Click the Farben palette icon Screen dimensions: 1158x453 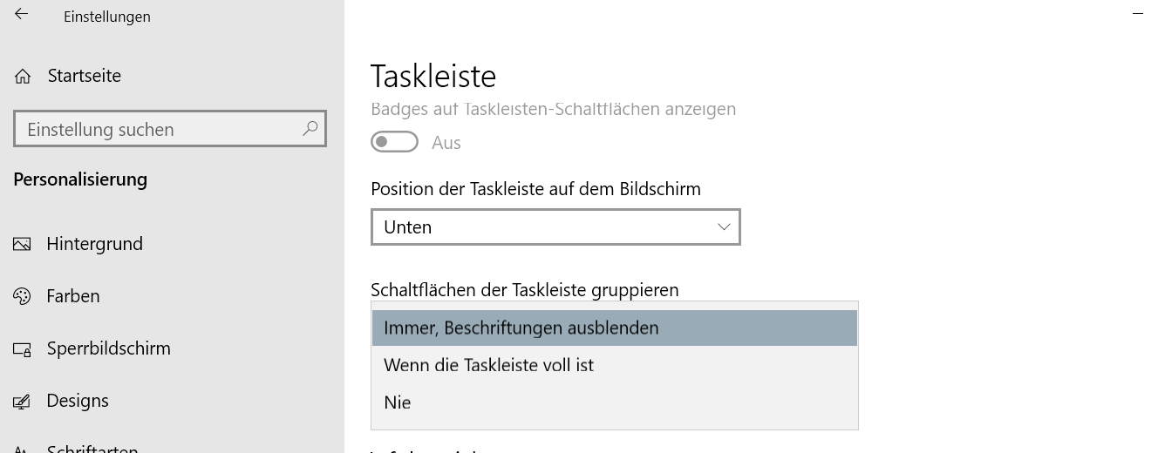tap(23, 297)
